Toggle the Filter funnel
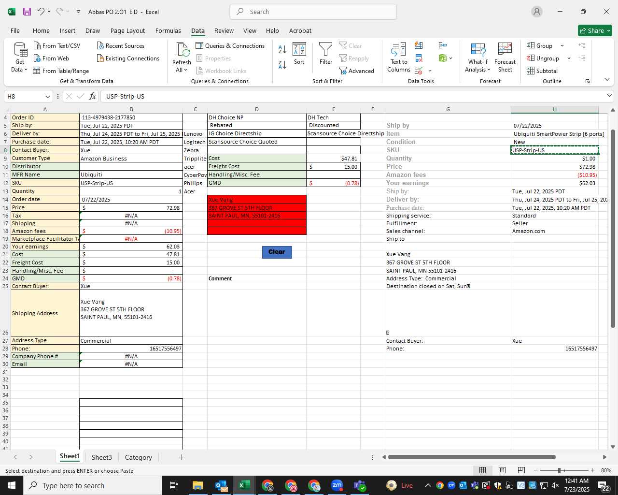This screenshot has height=495, width=618. tap(326, 54)
